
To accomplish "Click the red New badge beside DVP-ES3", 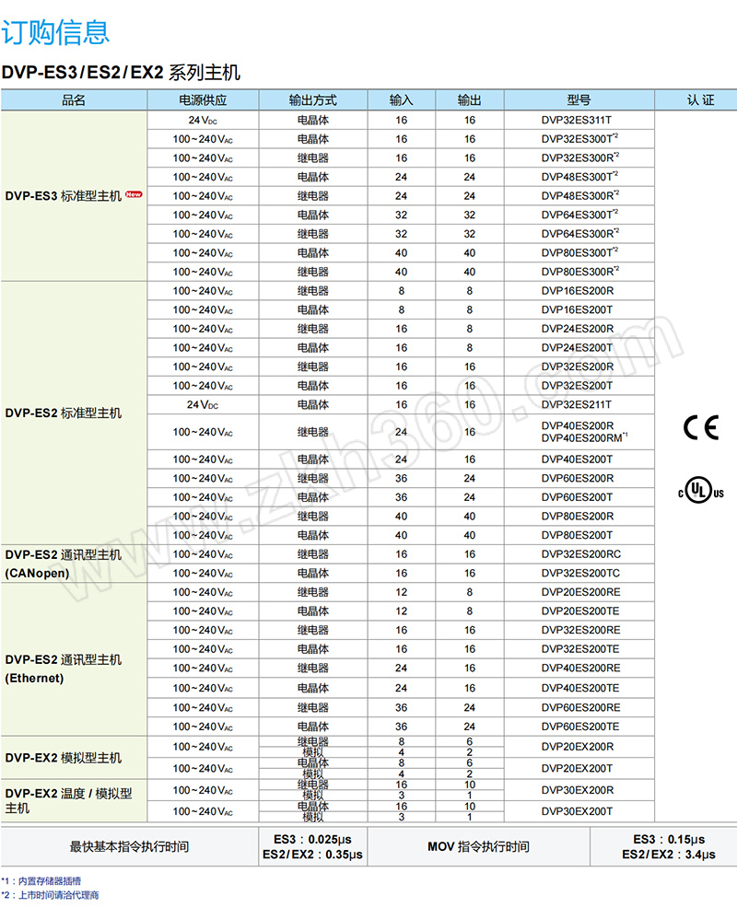I will [x=135, y=195].
